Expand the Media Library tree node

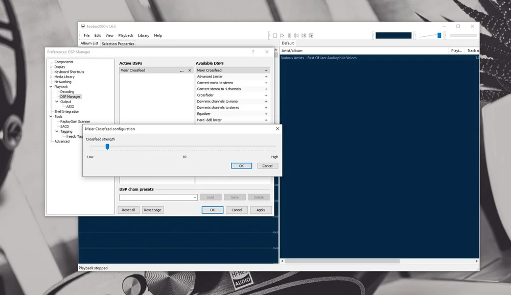coord(51,77)
